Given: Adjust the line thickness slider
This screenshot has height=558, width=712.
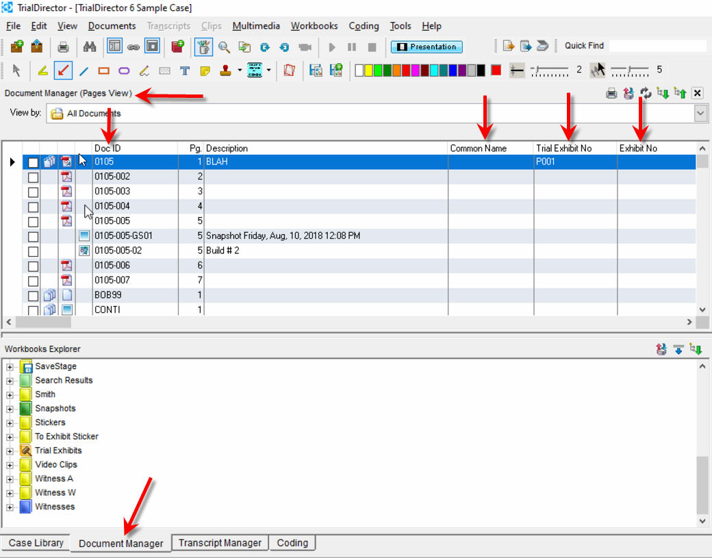Looking at the screenshot, I should click(550, 71).
